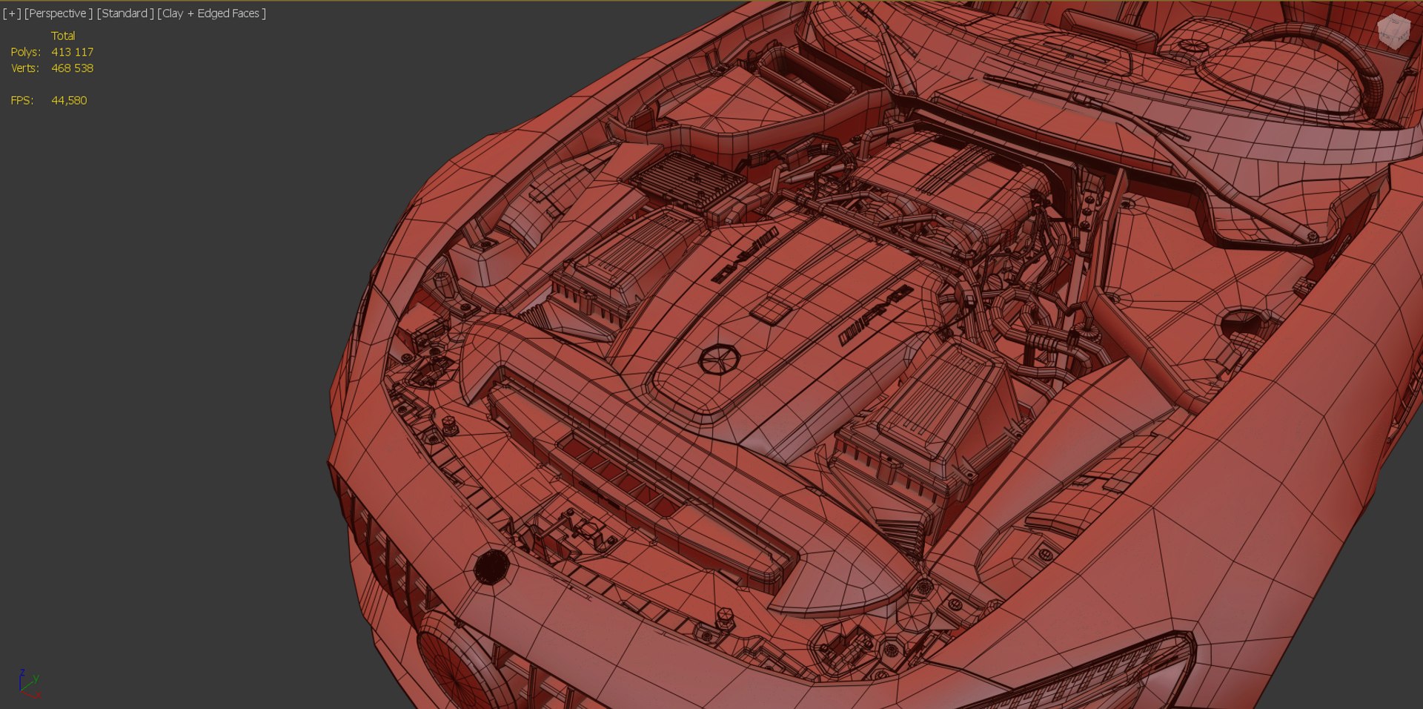1423x709 pixels.
Task: Open the Standard quality viewport label menu
Action: [125, 13]
